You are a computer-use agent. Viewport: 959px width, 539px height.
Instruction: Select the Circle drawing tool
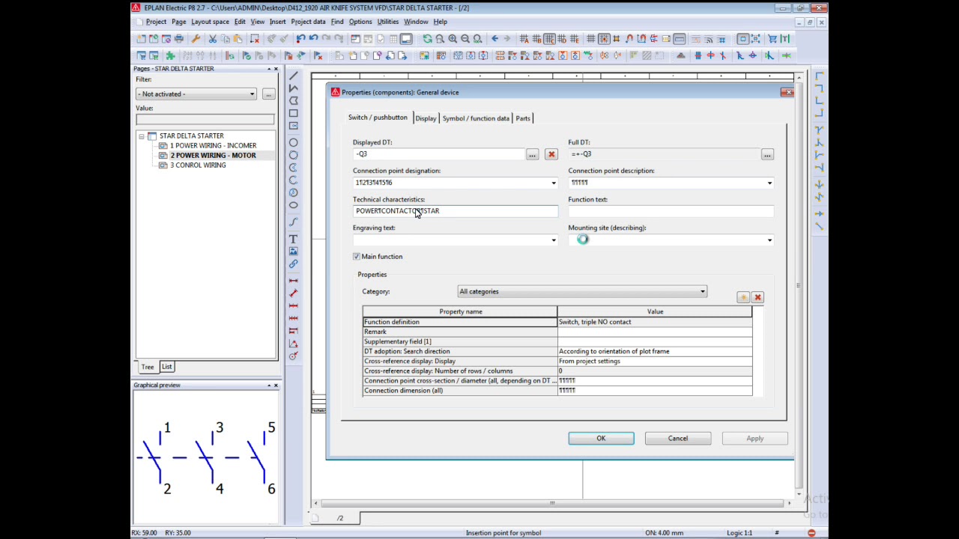(293, 142)
